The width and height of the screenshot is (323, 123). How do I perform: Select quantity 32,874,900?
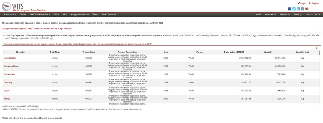point(280,58)
